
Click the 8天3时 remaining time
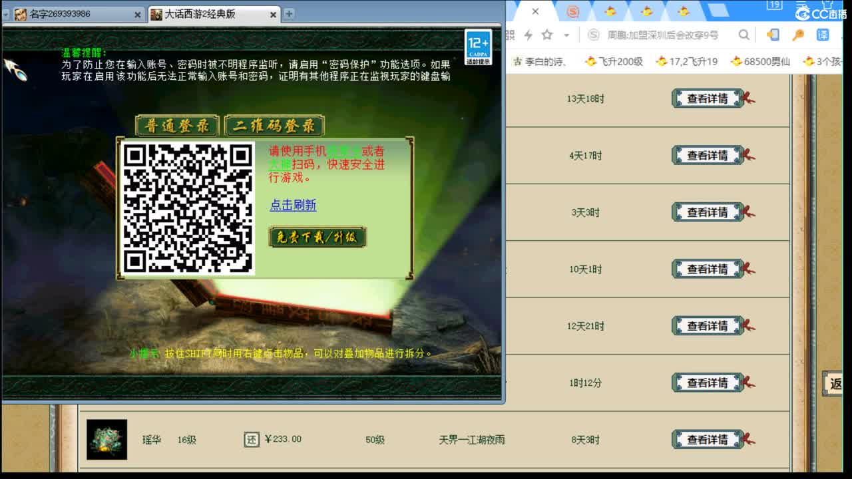pos(585,440)
